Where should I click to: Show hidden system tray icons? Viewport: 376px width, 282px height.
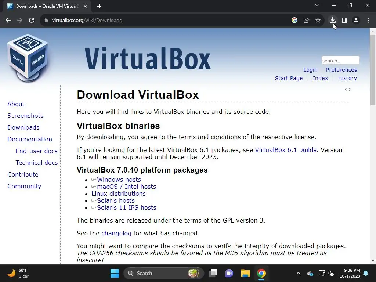pyautogui.click(x=298, y=273)
